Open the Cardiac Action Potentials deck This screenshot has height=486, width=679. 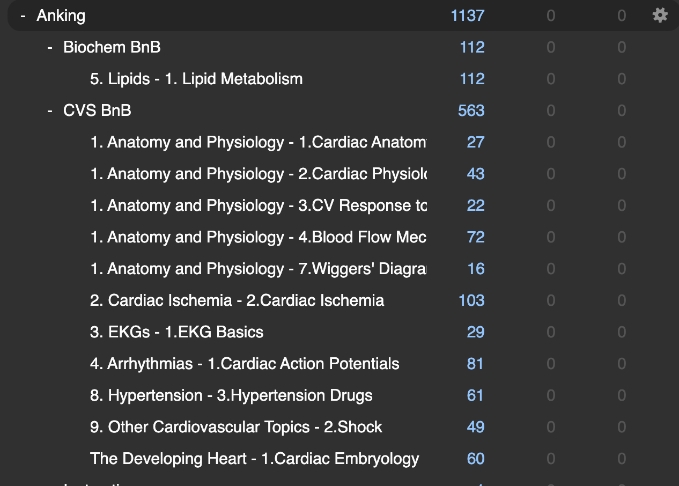(x=245, y=364)
